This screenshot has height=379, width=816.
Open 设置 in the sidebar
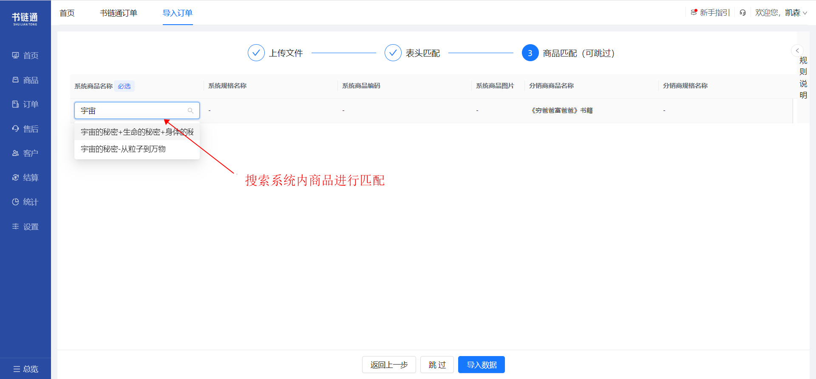[x=25, y=227]
